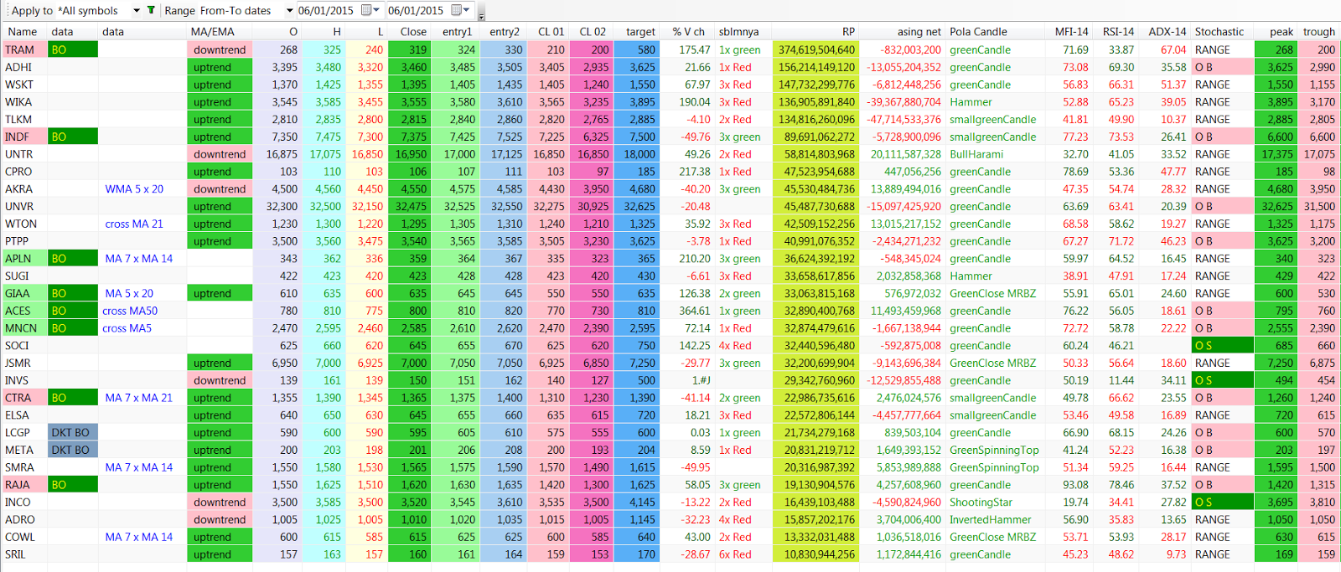Edit the second 06/01/2015 to-date field

pos(417,10)
